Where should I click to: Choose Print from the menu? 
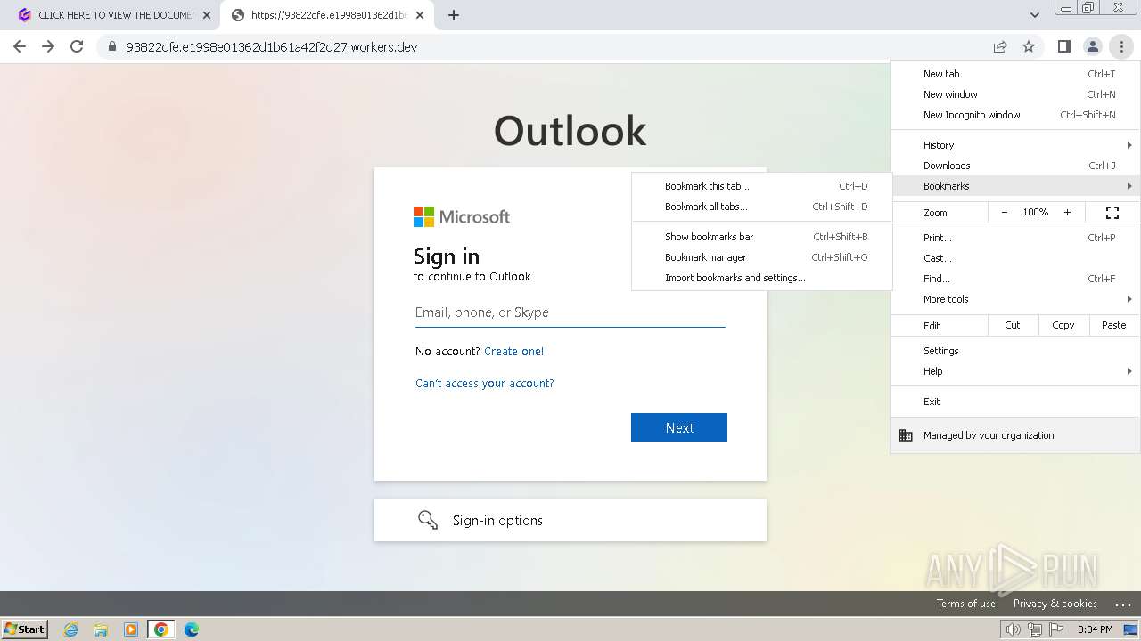[x=1015, y=238]
